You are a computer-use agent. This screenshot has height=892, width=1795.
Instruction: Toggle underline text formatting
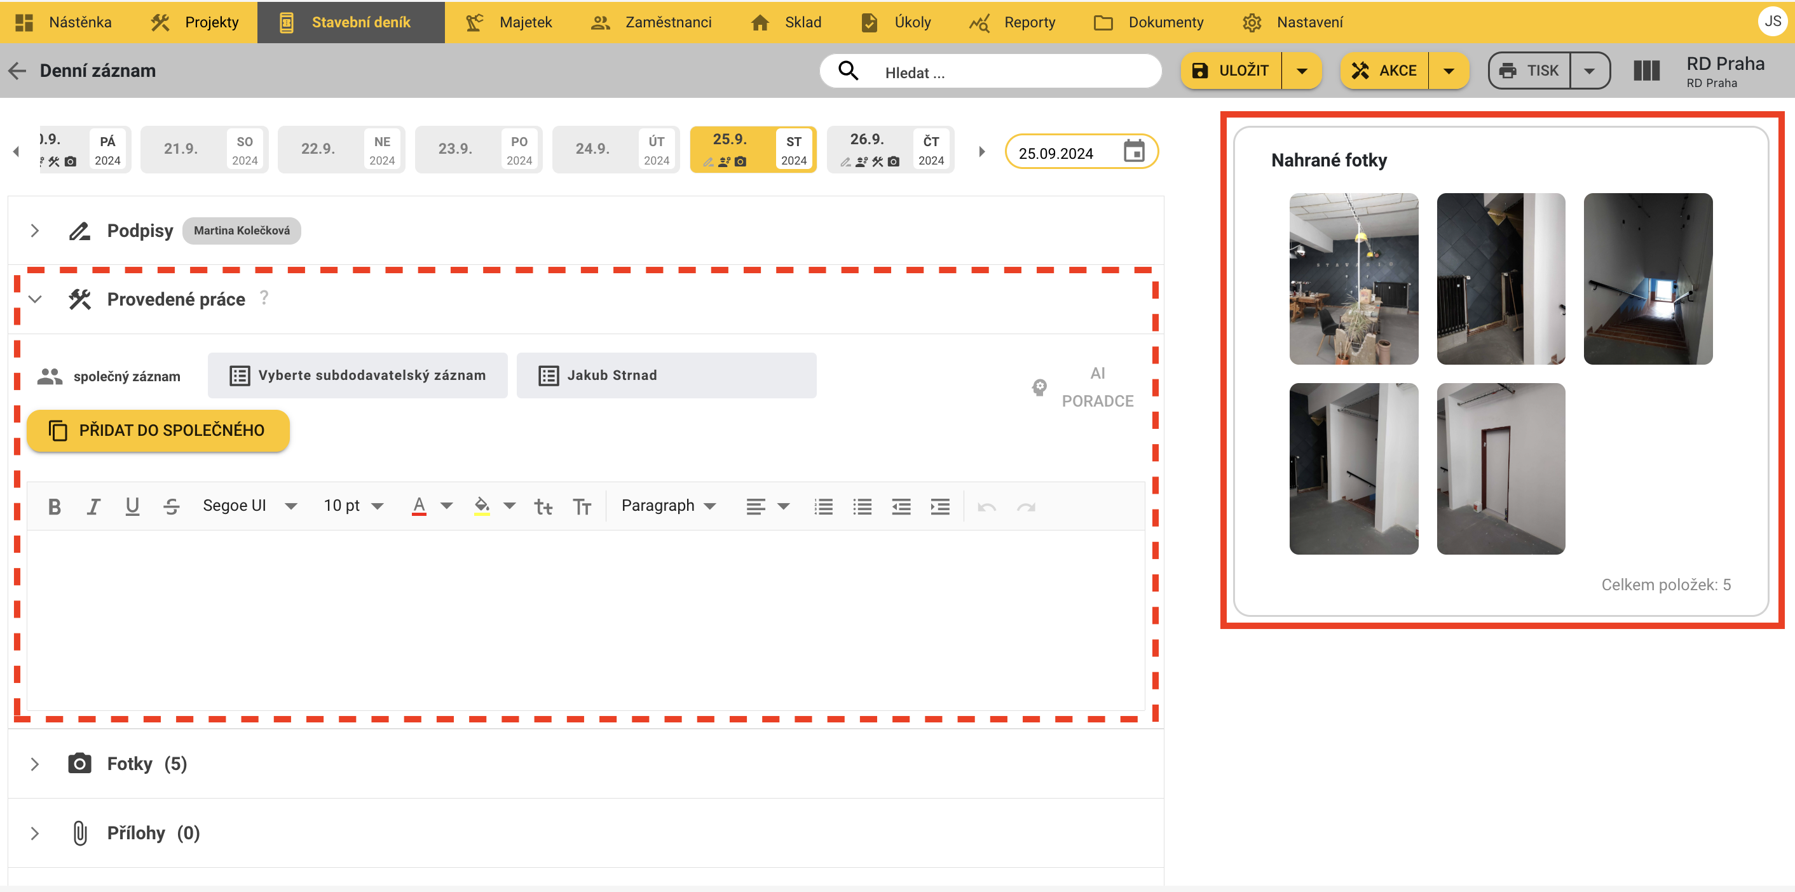[x=132, y=506]
